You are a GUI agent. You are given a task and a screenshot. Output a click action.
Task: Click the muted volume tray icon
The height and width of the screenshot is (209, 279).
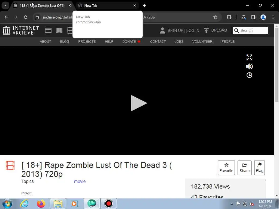click(x=251, y=204)
